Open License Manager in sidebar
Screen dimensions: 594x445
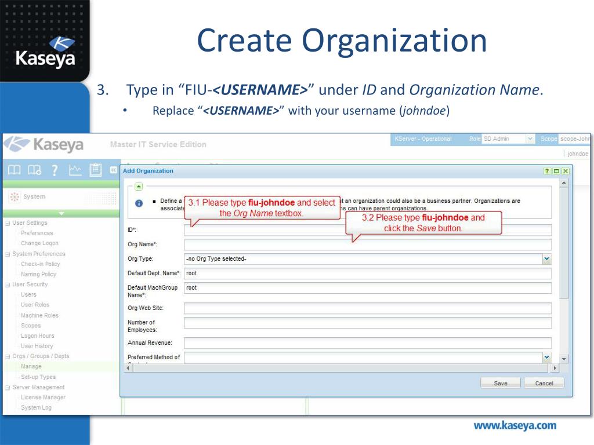43,397
